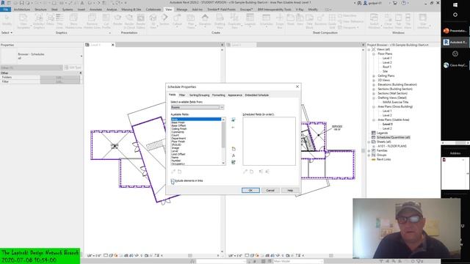Viewport: 470px width, 264px height.
Task: Click the Elevation ribbon tool
Action: (x=205, y=21)
